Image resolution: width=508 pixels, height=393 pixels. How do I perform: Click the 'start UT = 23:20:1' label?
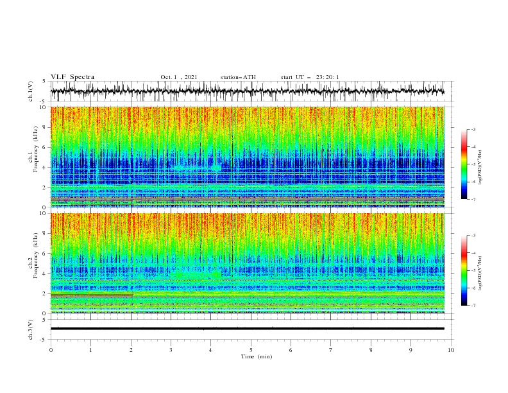coord(310,77)
